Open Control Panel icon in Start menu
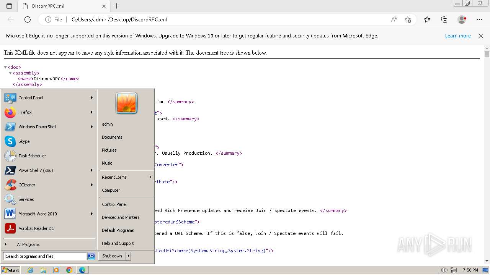Image resolution: width=490 pixels, height=275 pixels. click(10, 98)
